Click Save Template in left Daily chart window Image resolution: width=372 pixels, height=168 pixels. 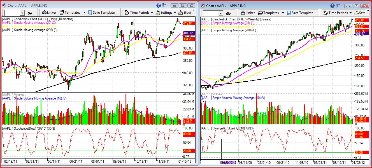click(x=101, y=13)
